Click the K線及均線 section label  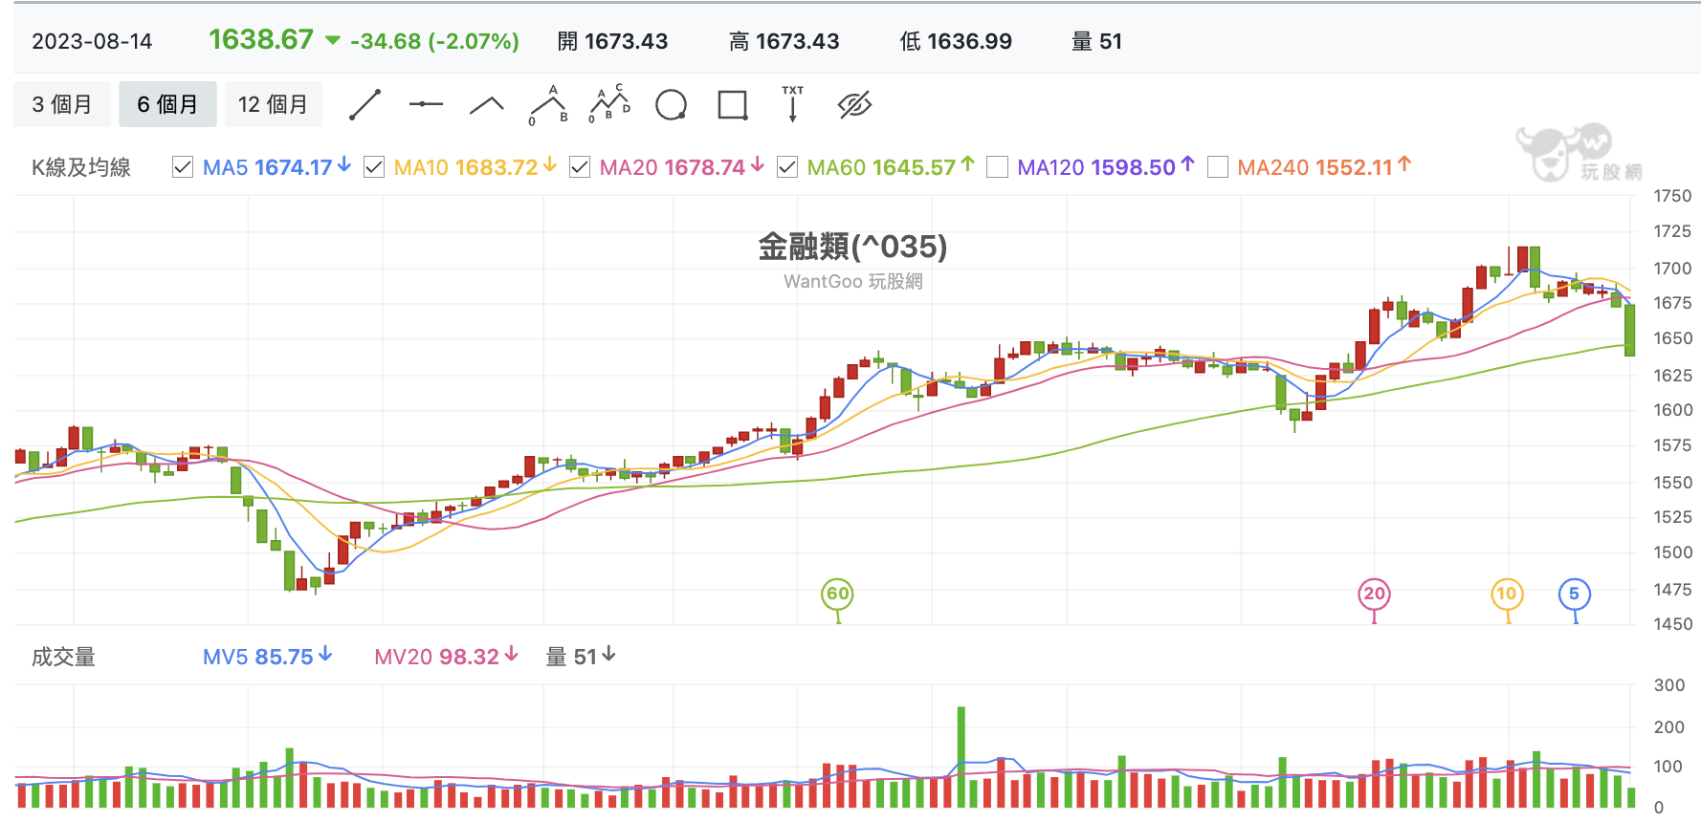81,167
